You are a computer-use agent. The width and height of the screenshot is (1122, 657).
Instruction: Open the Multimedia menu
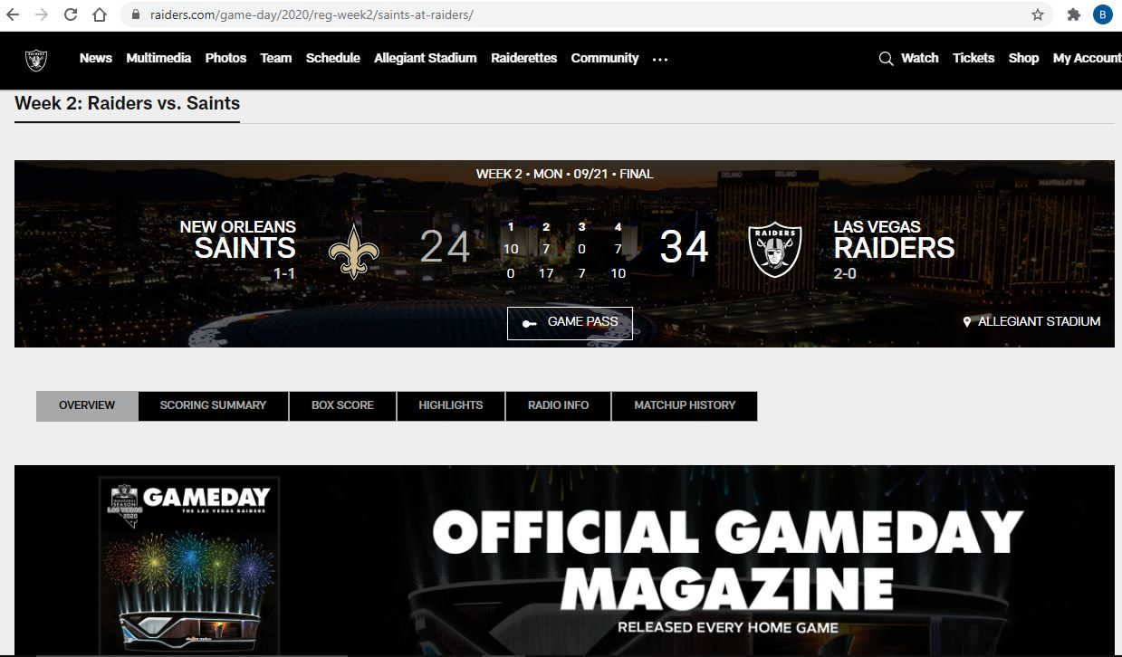coord(158,58)
